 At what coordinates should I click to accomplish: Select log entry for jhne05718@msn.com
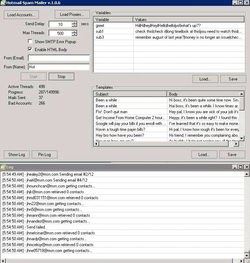(122, 251)
